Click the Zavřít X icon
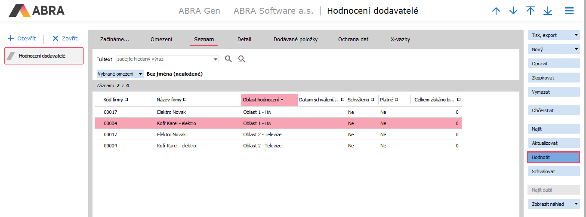 [55, 38]
